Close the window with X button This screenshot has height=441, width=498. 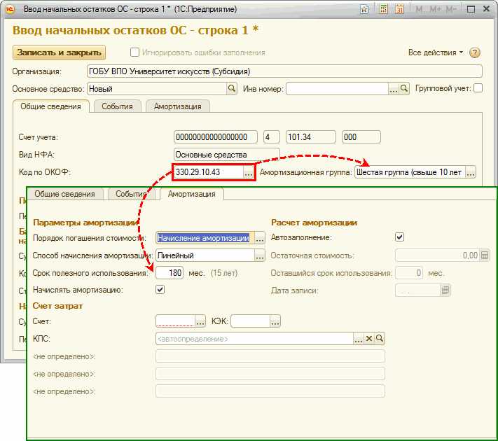coord(487,9)
